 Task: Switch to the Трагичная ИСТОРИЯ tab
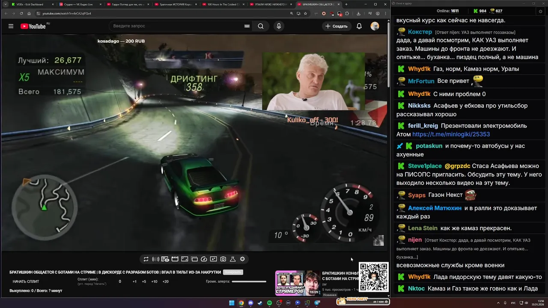(x=175, y=4)
